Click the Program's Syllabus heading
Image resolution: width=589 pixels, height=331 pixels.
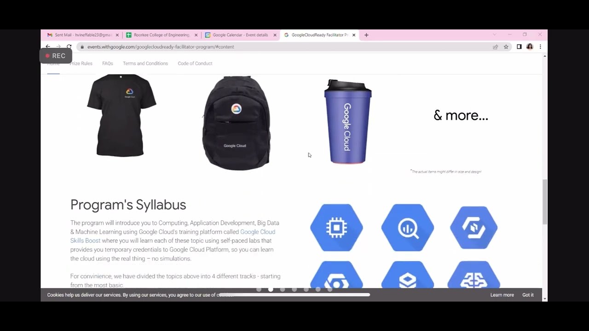pyautogui.click(x=128, y=205)
